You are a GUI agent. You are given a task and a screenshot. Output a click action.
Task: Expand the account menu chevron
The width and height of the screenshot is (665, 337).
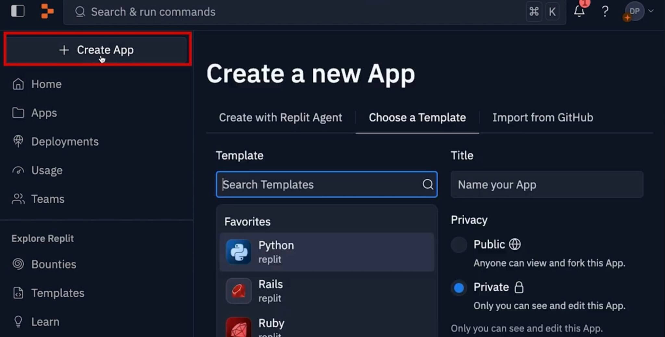click(x=651, y=11)
